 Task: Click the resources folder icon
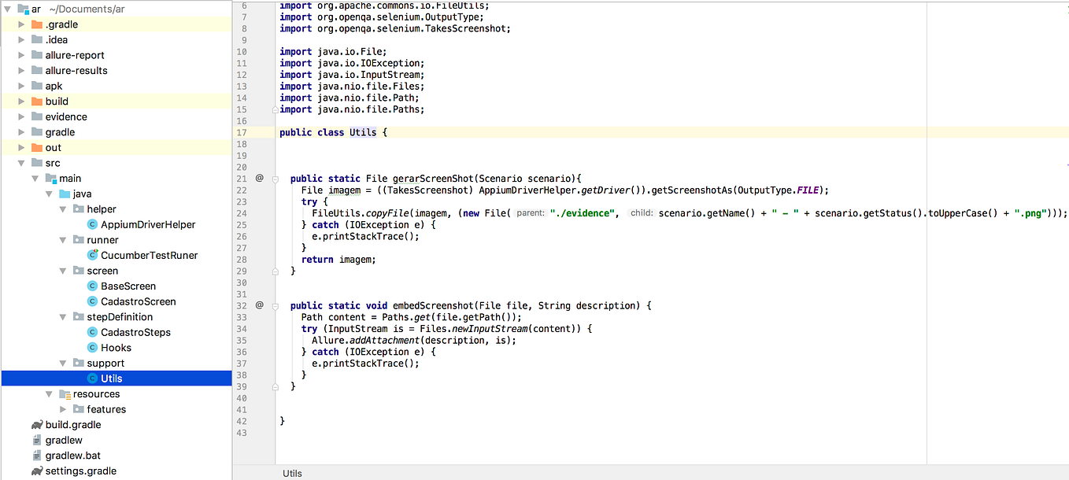(65, 394)
